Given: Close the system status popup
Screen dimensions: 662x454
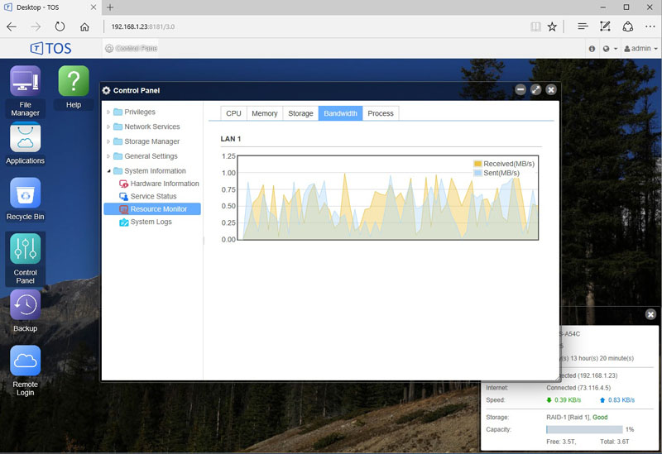Looking at the screenshot, I should click(650, 314).
